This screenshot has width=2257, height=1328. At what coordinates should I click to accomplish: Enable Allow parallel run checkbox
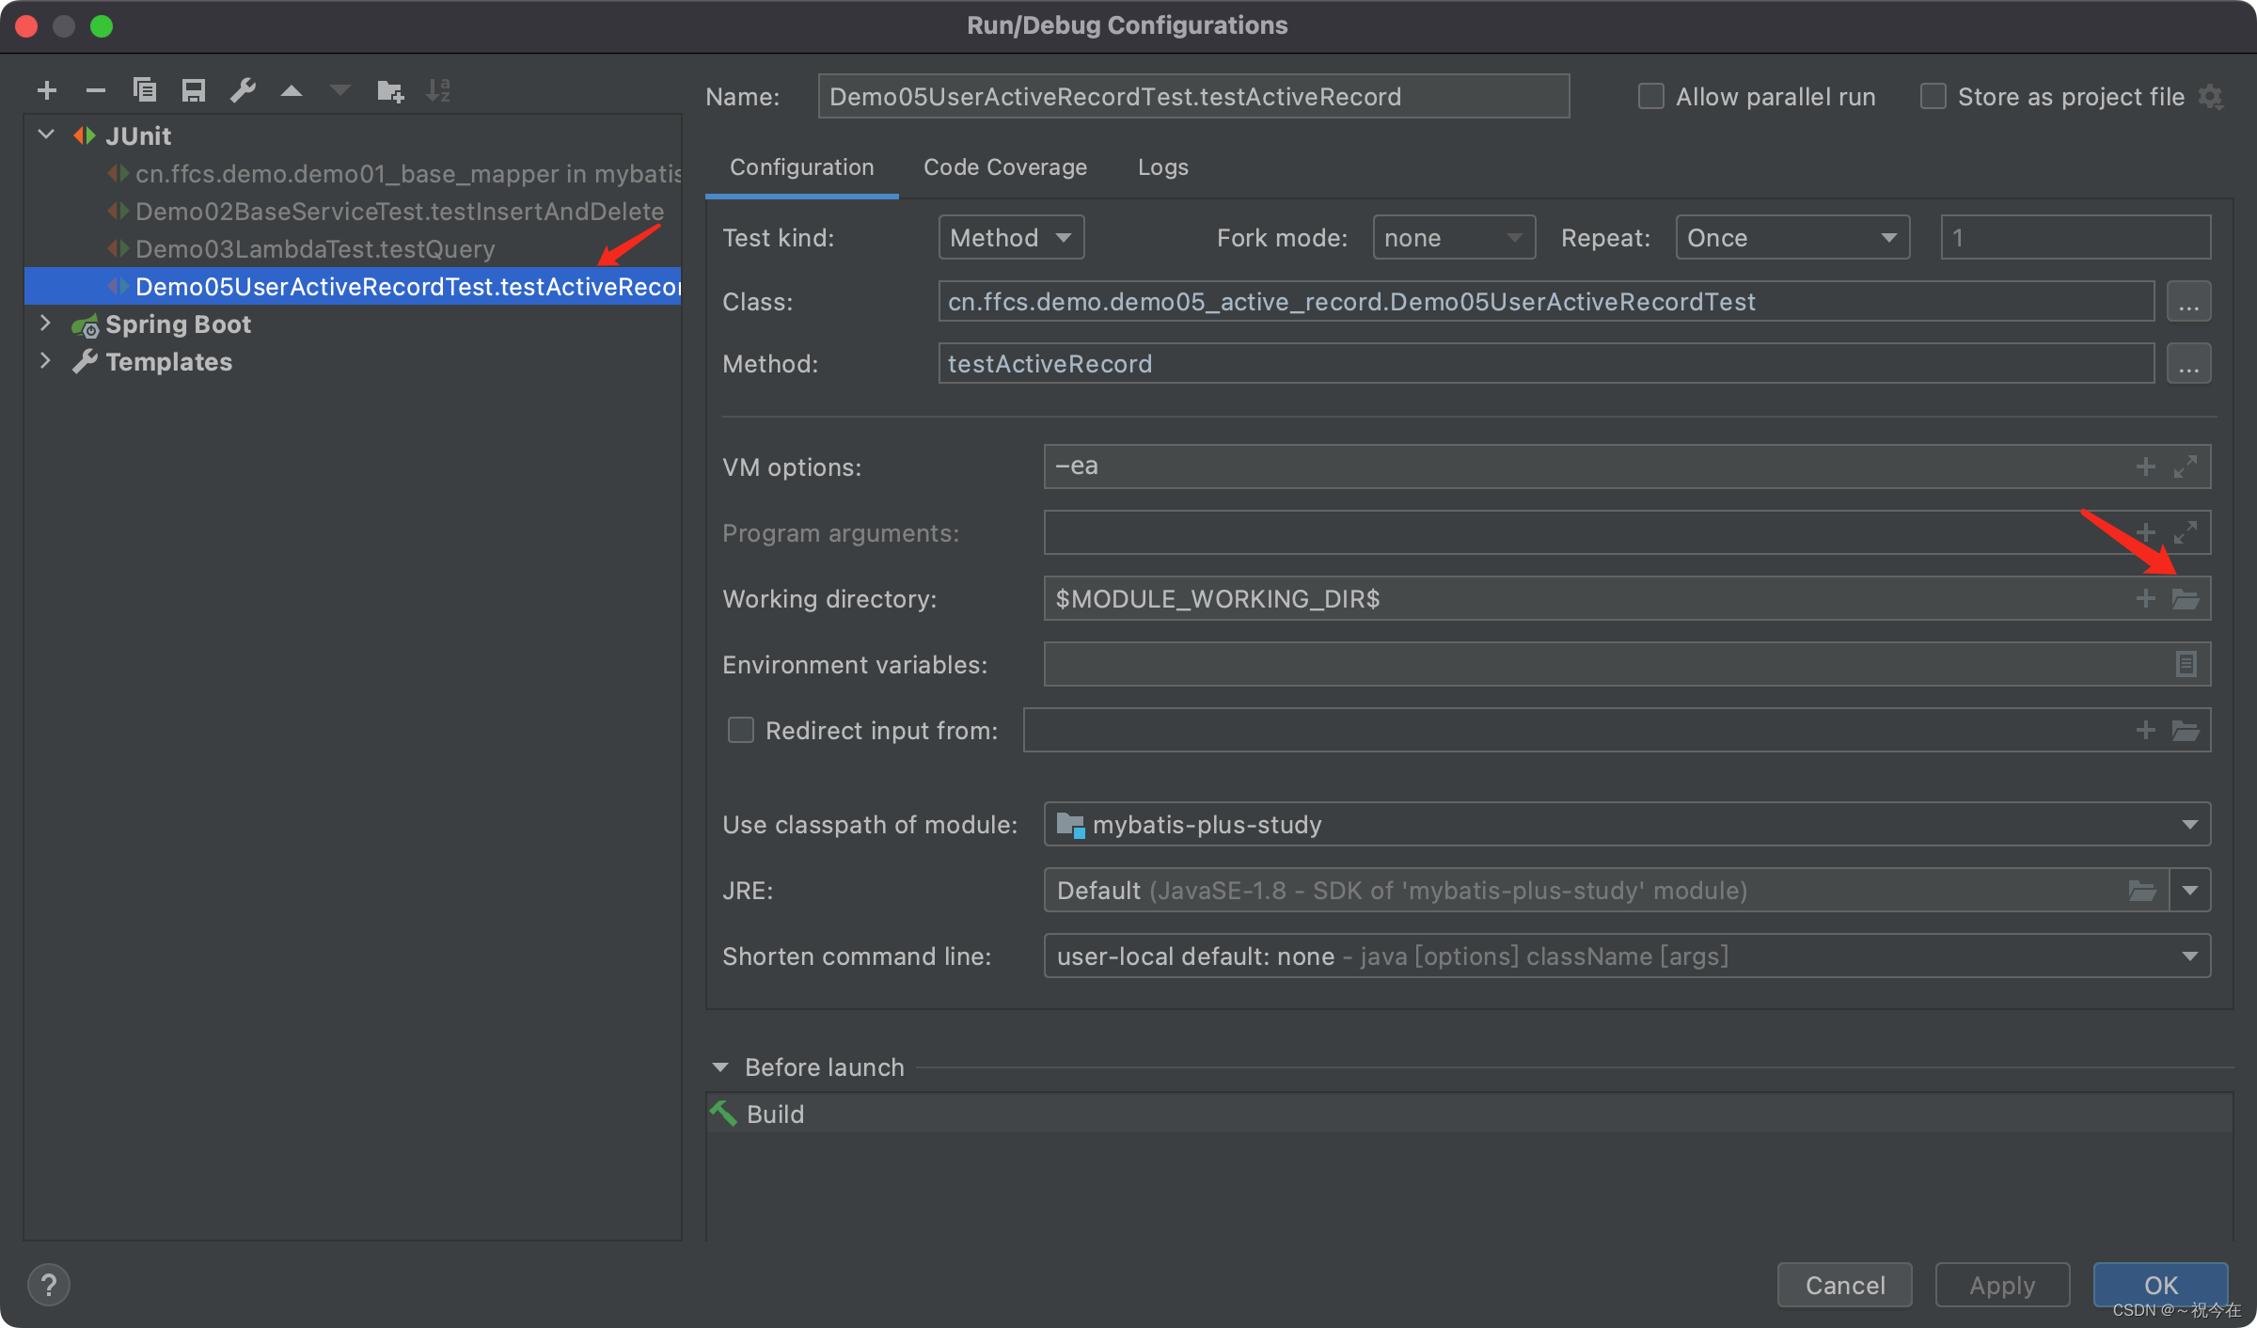(x=1651, y=97)
